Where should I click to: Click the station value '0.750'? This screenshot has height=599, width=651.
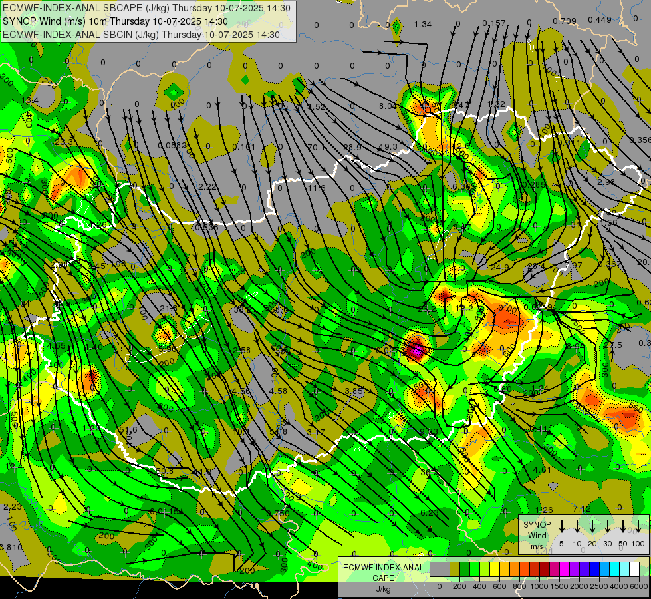278,513
